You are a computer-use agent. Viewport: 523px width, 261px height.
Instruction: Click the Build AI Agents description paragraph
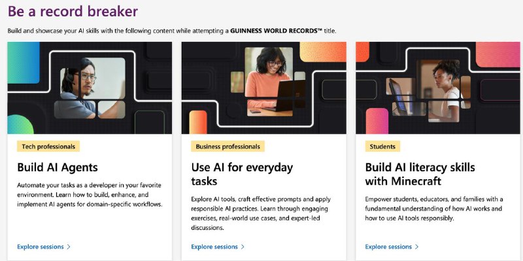90,194
